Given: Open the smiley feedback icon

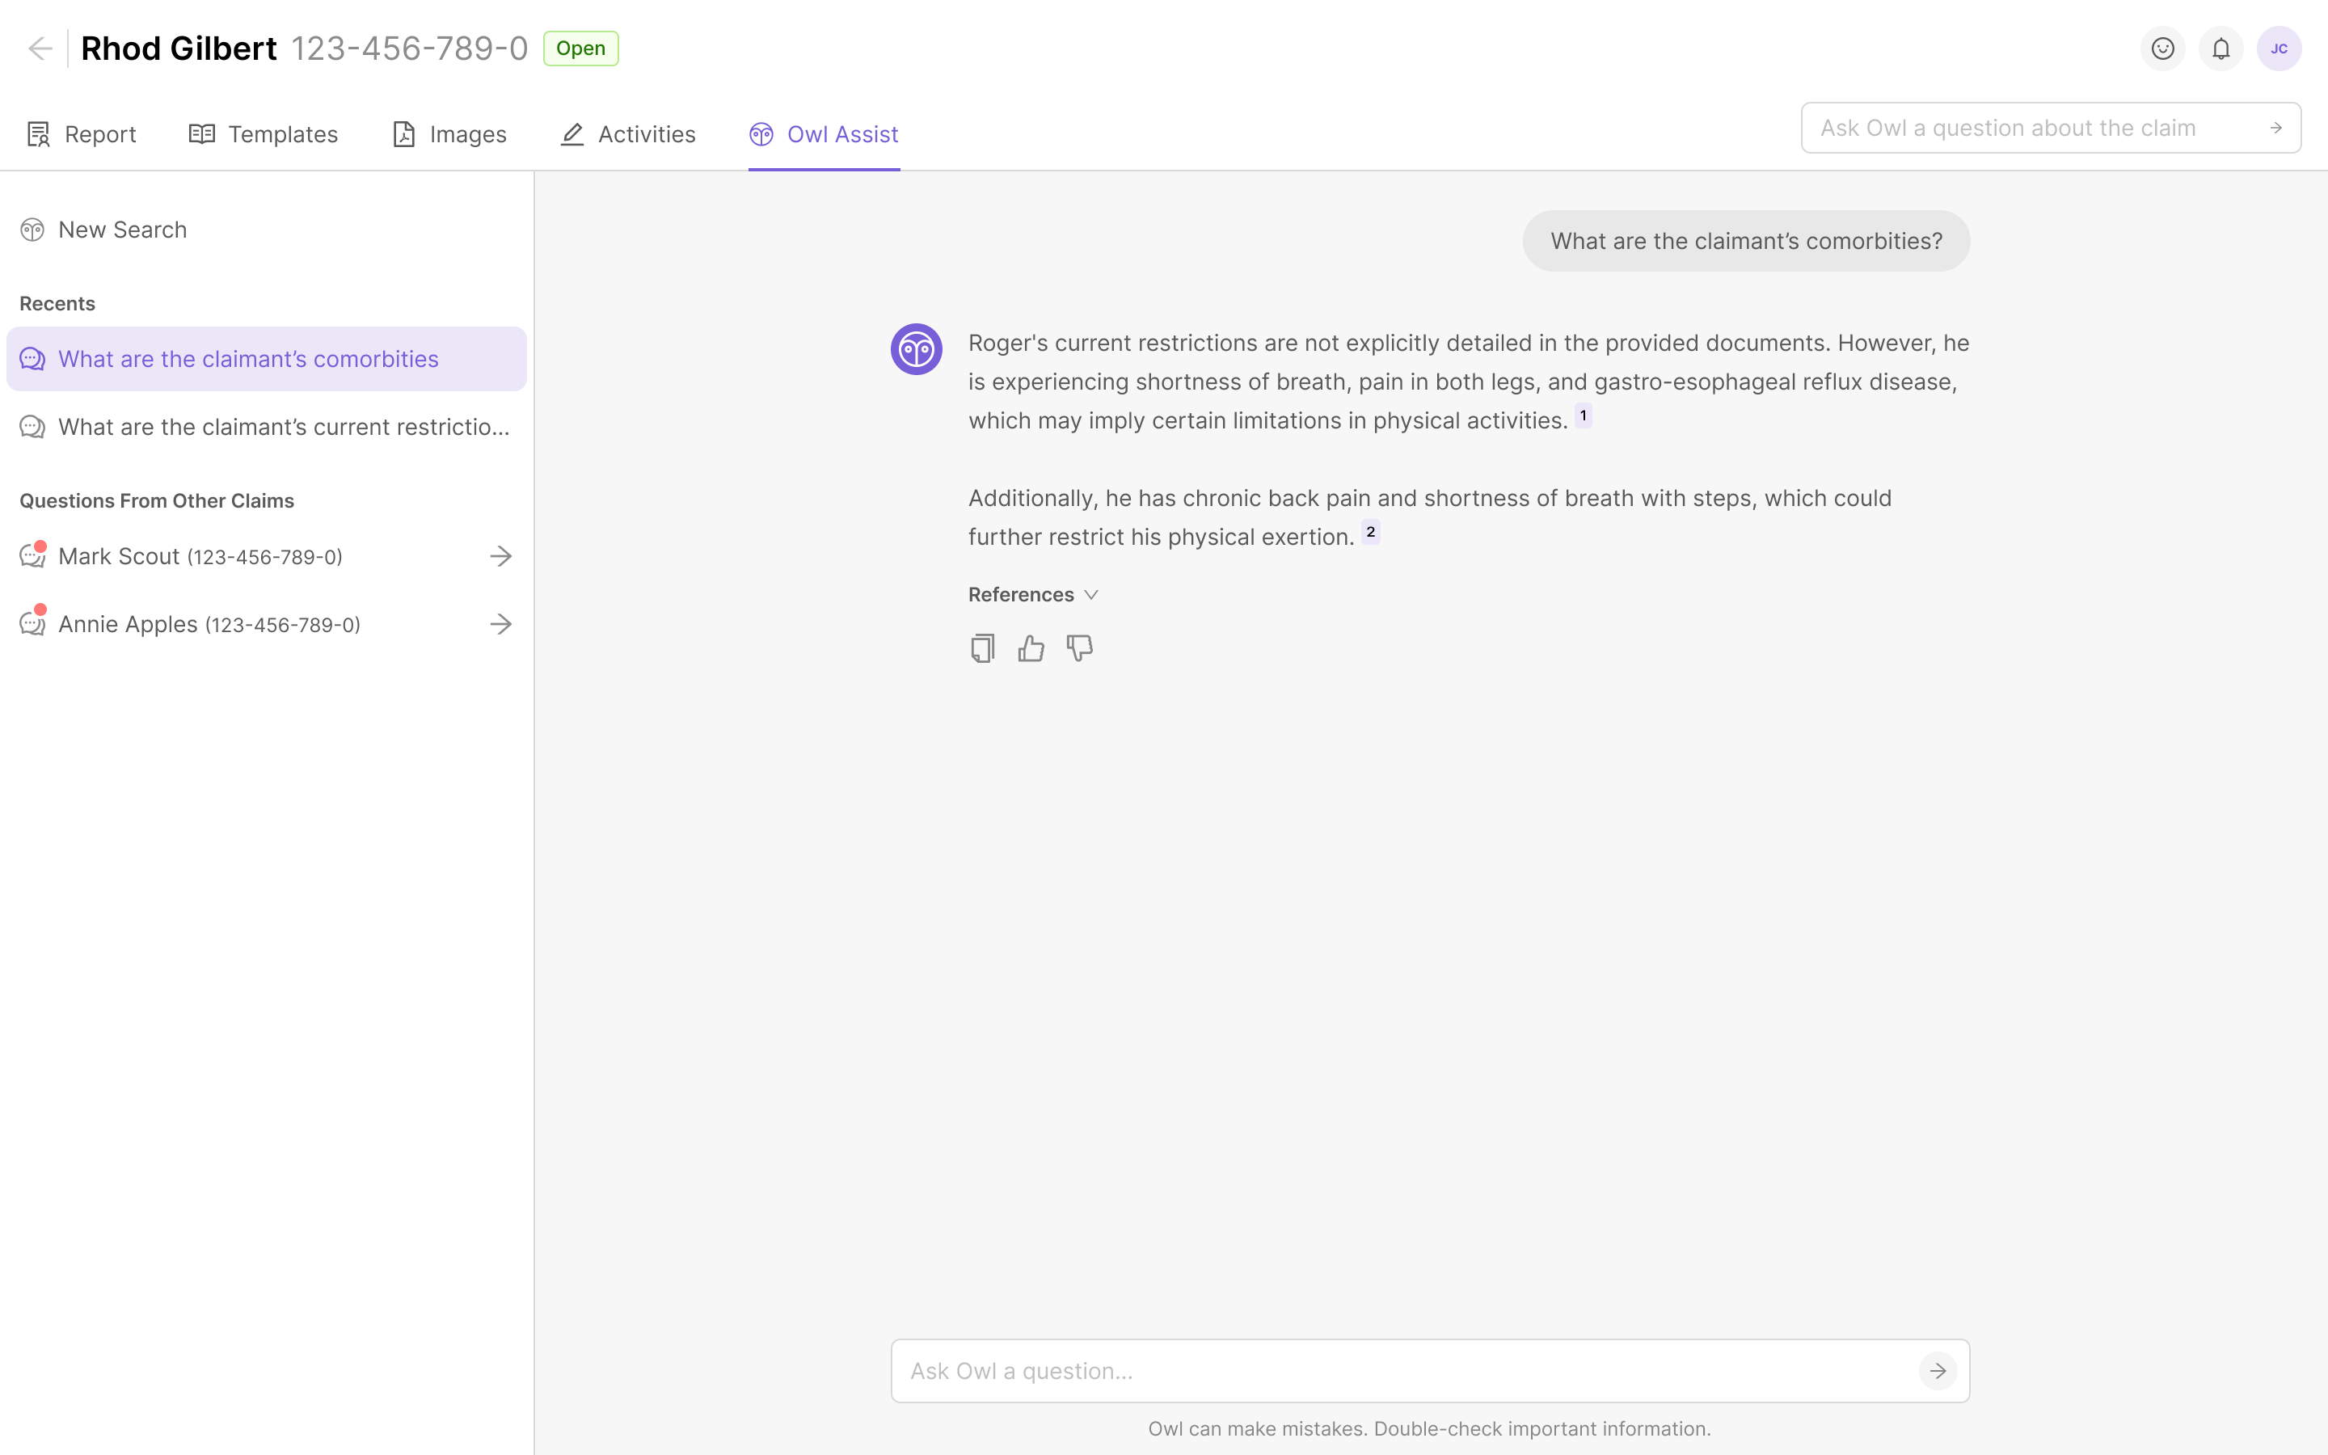Looking at the screenshot, I should [2162, 48].
